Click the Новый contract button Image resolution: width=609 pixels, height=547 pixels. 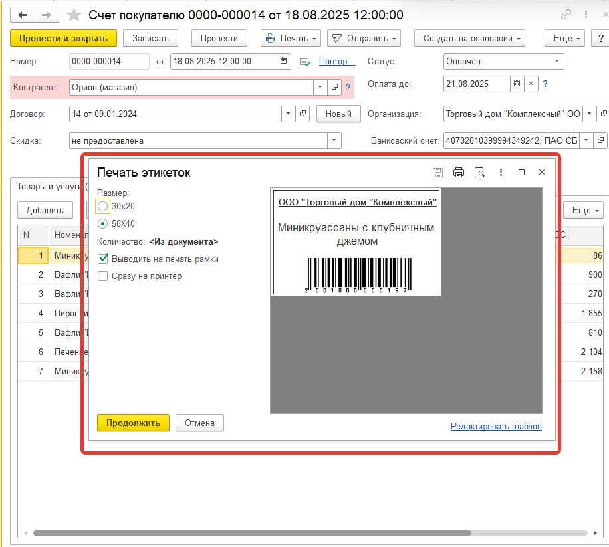click(x=338, y=114)
